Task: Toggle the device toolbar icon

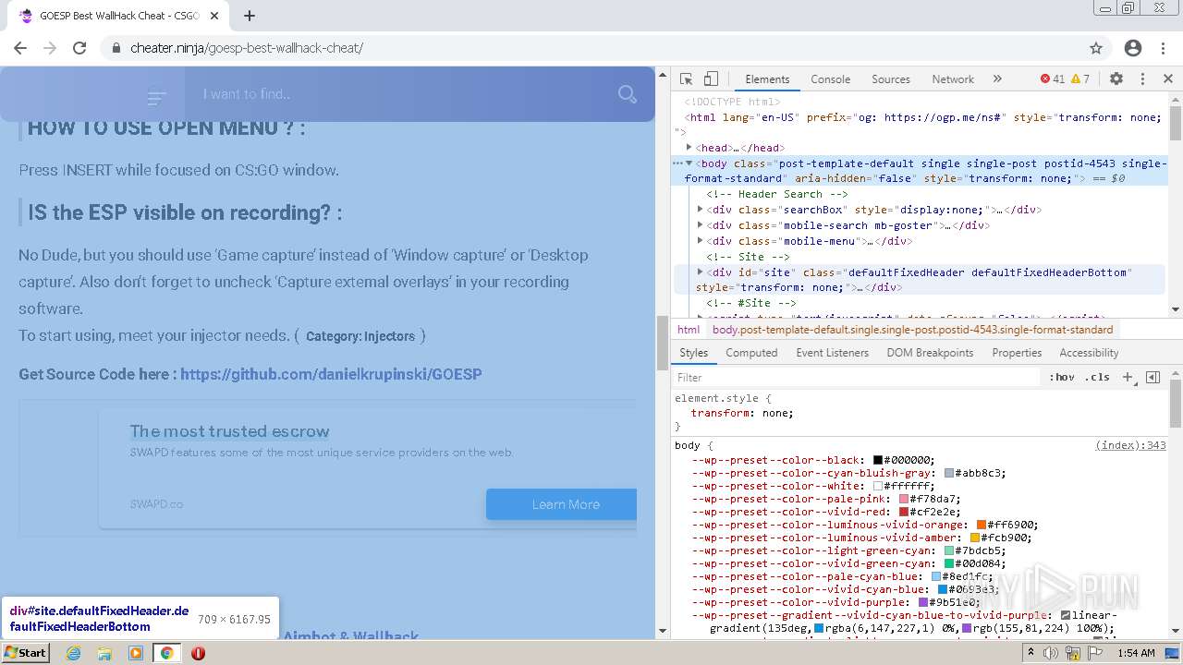Action: (x=711, y=79)
